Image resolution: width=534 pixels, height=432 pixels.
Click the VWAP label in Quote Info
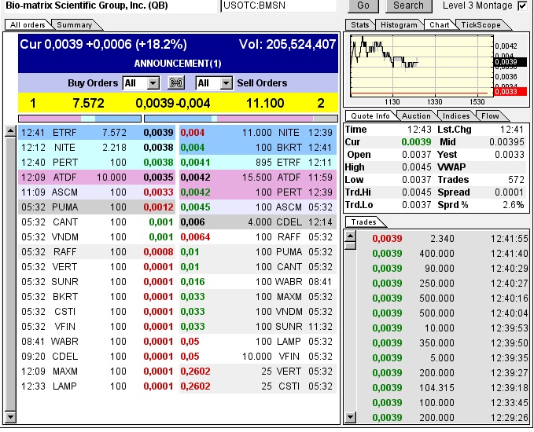[x=451, y=167]
